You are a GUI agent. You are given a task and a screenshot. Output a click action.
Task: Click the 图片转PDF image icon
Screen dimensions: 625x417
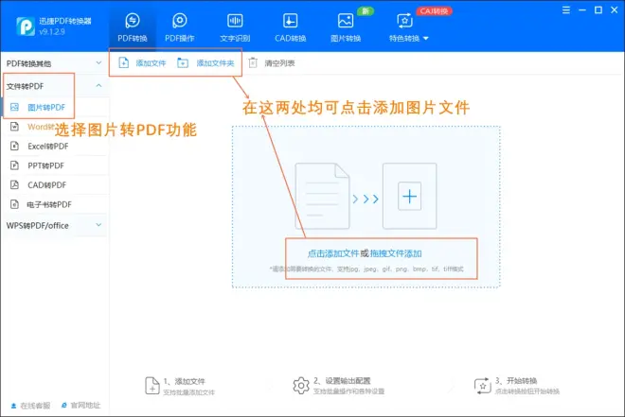(15, 107)
